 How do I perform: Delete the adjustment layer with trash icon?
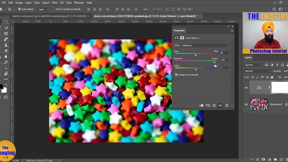(227, 105)
